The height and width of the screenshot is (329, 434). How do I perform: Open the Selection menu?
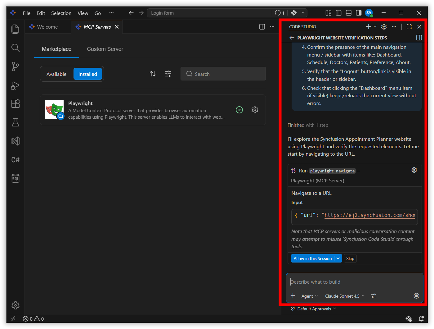tap(61, 13)
